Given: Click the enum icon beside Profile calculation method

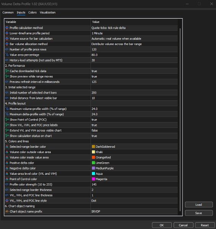Looking at the screenshot, I should pos(7,28).
